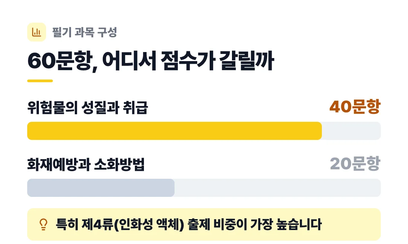This screenshot has width=408, height=244.
Task: Click the gray 20문항 count
Action: 355,163
